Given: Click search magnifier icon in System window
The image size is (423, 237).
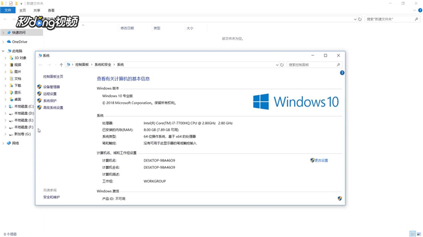Looking at the screenshot, I should point(338,65).
